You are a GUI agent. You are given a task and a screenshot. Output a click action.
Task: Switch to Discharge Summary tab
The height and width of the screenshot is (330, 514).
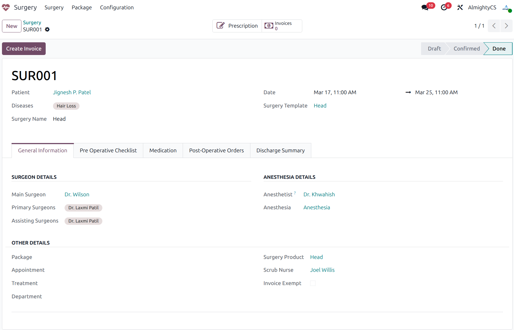coord(281,150)
